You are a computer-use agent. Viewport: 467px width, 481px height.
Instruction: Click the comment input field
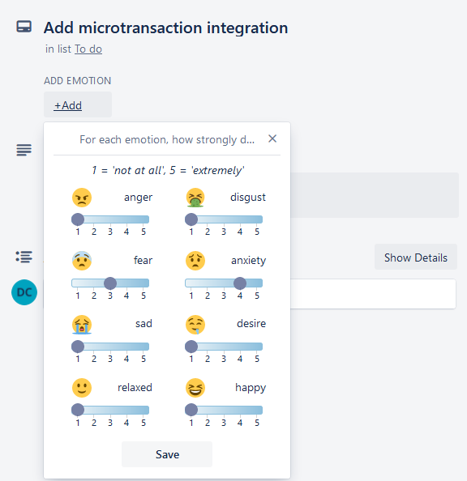pyautogui.click(x=373, y=294)
